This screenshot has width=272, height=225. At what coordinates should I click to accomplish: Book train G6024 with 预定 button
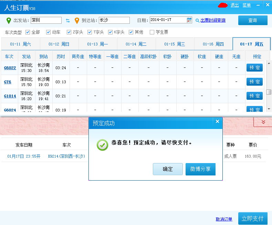254,109
